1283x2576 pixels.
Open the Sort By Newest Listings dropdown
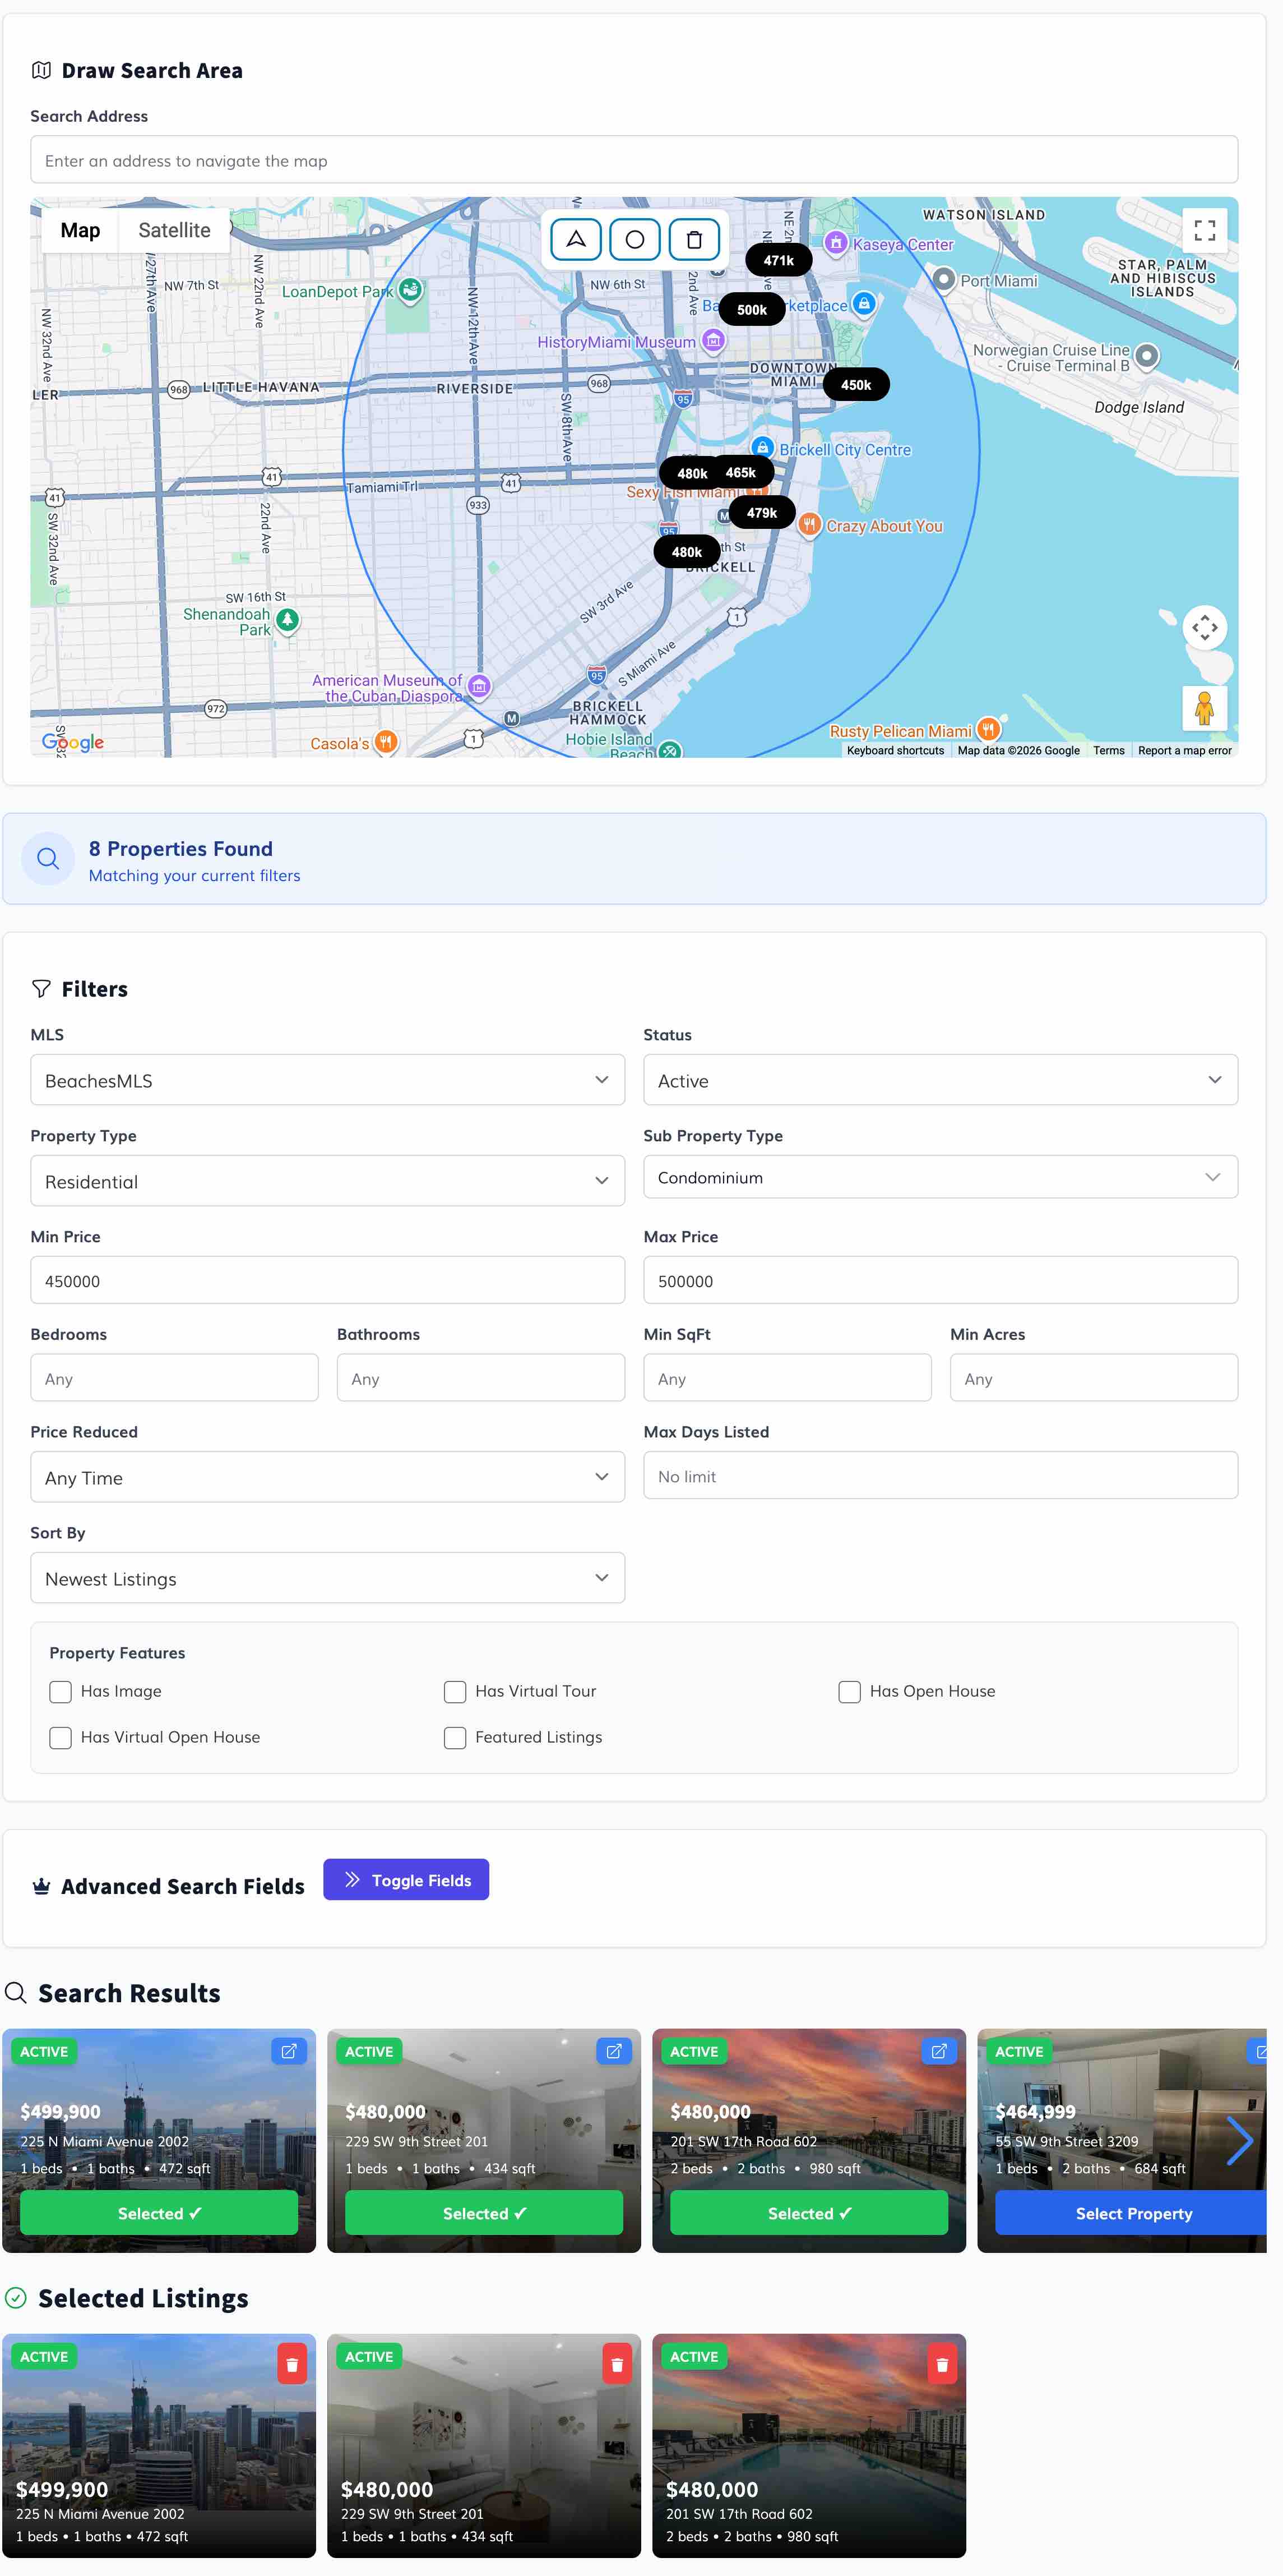(x=328, y=1578)
